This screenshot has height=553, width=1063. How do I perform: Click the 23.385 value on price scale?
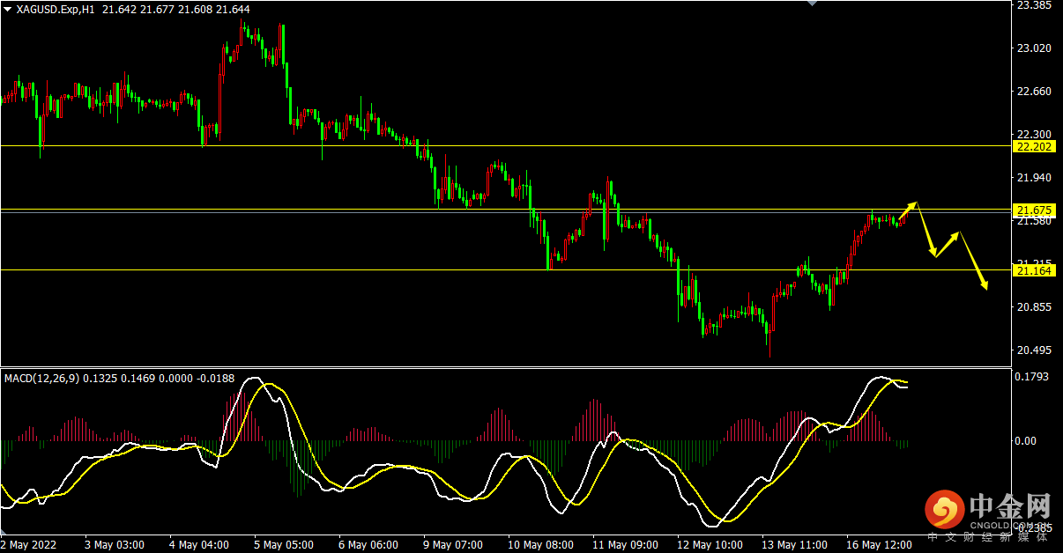click(1034, 5)
